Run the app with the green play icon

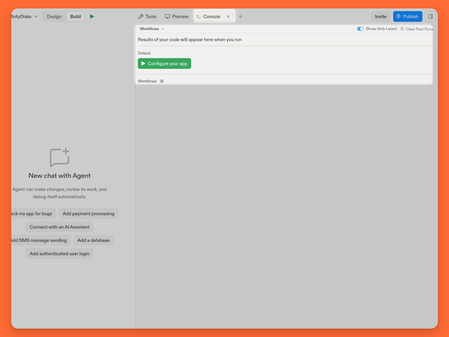[92, 17]
